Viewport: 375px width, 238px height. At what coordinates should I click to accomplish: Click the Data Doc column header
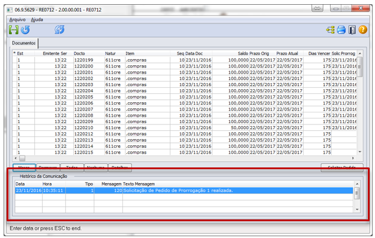click(x=194, y=54)
